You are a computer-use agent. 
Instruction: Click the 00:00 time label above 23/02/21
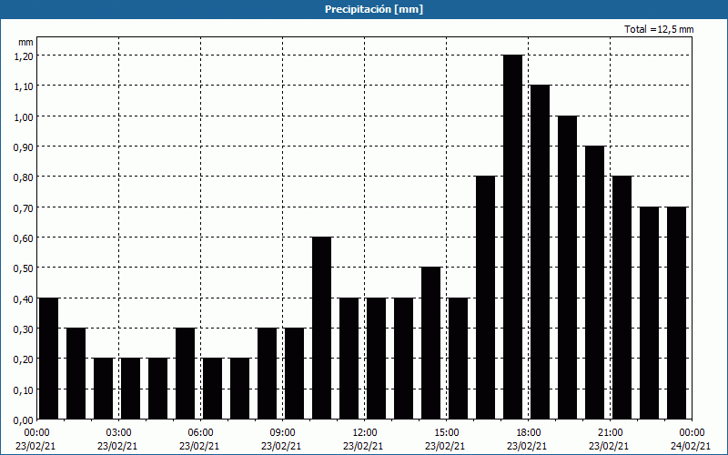coord(35,433)
